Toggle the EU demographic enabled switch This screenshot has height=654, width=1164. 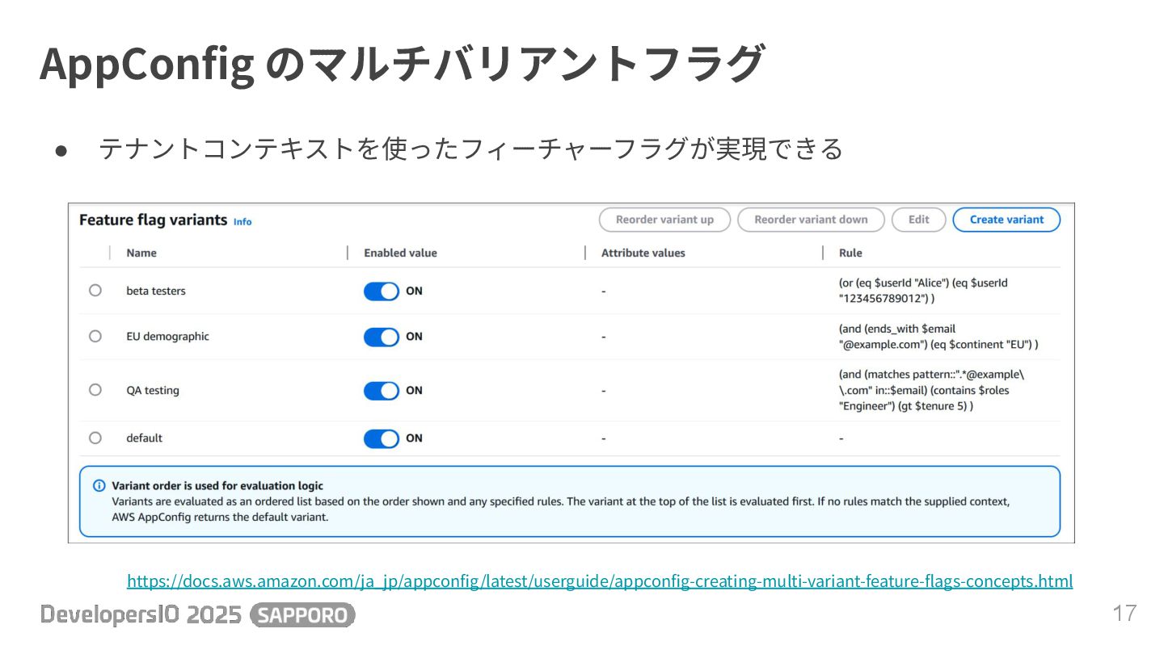coord(382,337)
